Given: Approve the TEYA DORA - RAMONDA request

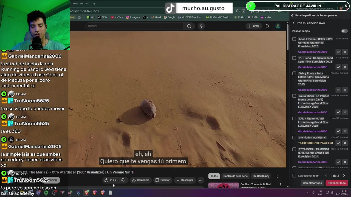Looking at the screenshot, I should point(338,162).
